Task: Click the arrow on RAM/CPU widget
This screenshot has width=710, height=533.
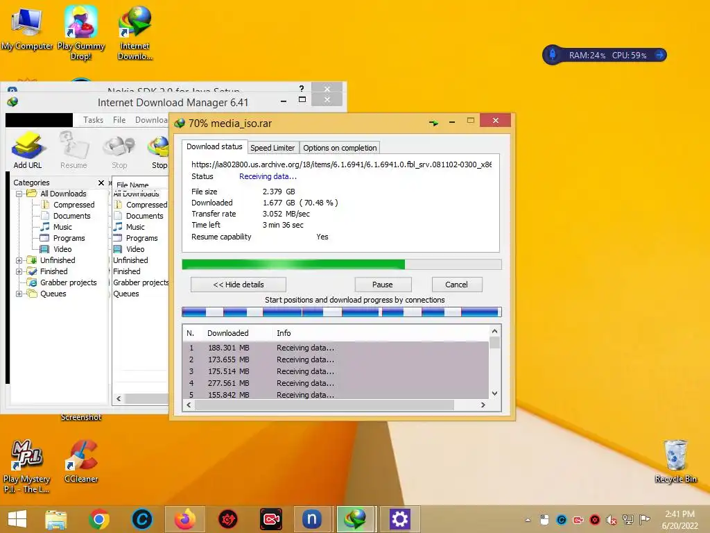Action: [659, 55]
